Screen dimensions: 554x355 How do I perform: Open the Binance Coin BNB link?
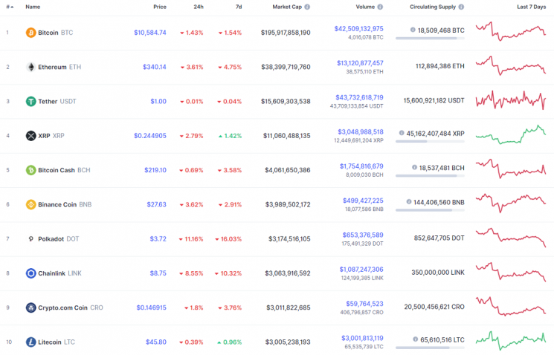pos(65,204)
